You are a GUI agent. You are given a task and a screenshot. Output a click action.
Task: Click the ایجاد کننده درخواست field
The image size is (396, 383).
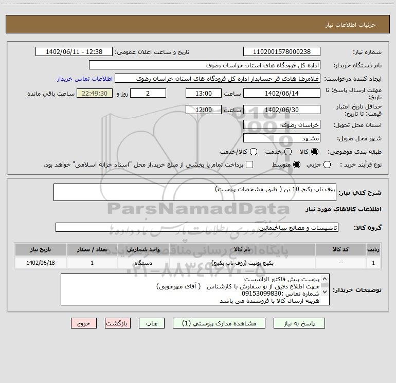click(x=218, y=79)
